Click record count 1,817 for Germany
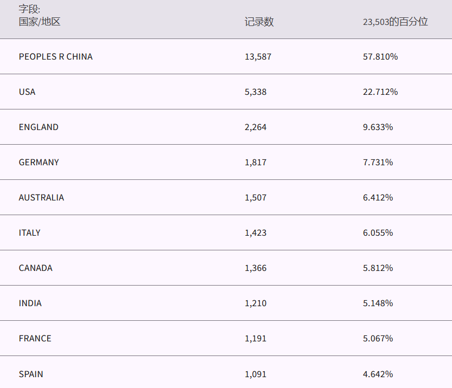Image resolution: width=452 pixels, height=388 pixels. [256, 162]
